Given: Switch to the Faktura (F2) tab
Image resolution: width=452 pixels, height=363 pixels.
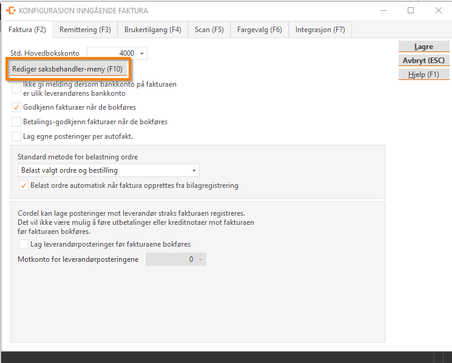Looking at the screenshot, I should click(x=27, y=30).
